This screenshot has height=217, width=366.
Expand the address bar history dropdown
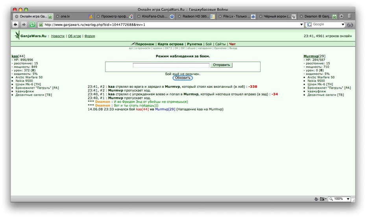click(301, 24)
